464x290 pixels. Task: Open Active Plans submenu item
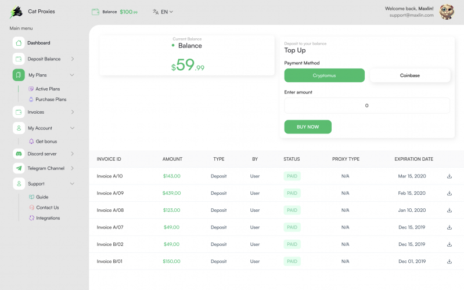click(x=48, y=89)
